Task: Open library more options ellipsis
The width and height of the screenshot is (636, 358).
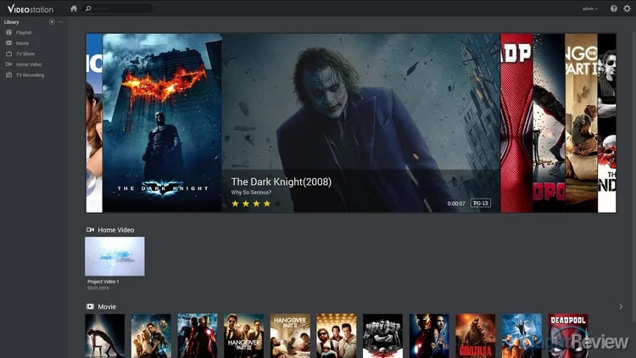Action: tap(60, 22)
